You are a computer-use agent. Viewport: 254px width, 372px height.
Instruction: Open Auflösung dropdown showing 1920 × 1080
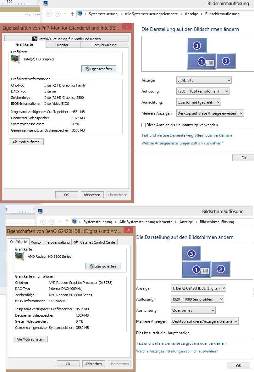click(x=197, y=299)
